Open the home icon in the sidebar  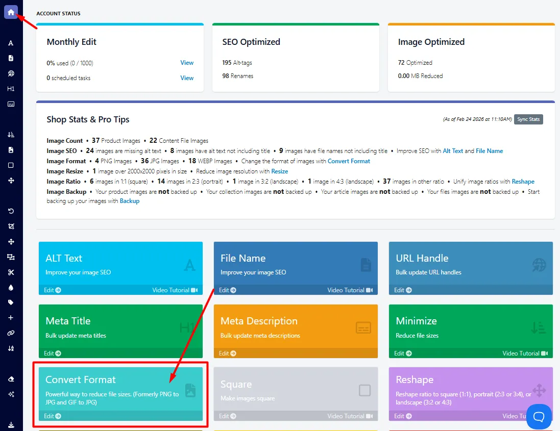pyautogui.click(x=11, y=12)
